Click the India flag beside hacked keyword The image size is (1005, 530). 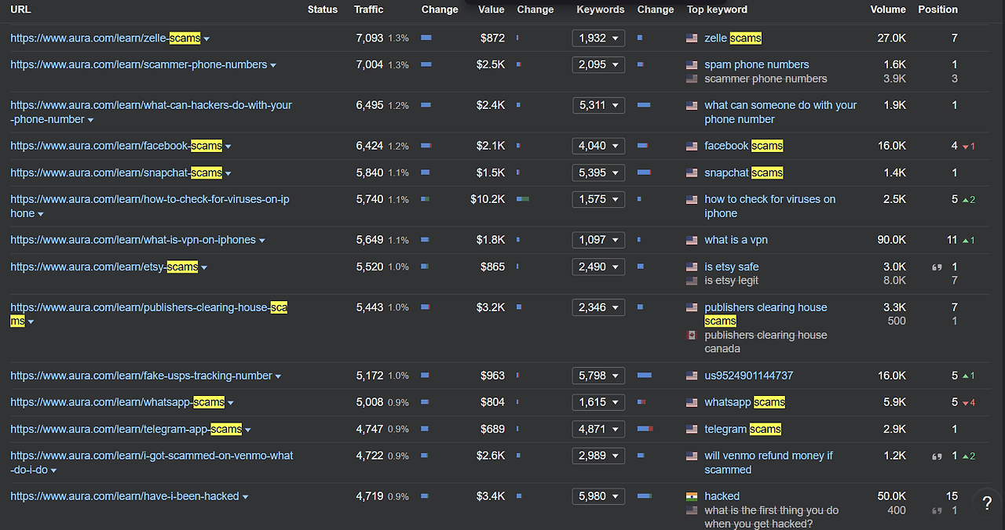[x=692, y=496]
